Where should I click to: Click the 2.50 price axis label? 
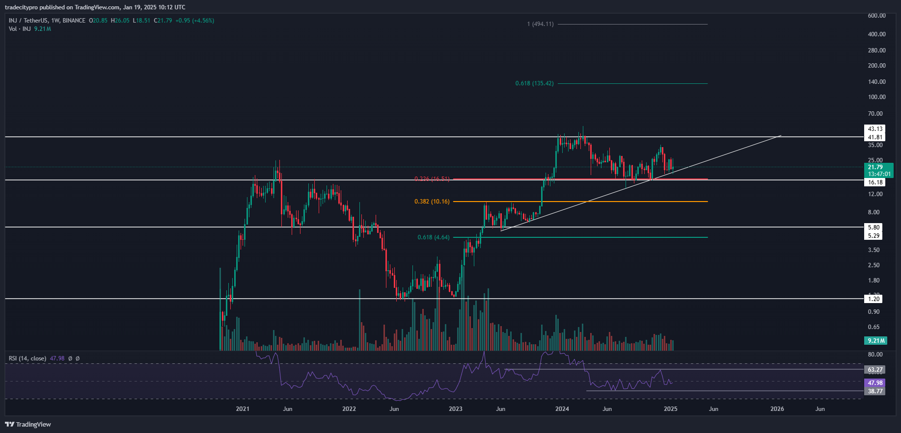tap(874, 265)
